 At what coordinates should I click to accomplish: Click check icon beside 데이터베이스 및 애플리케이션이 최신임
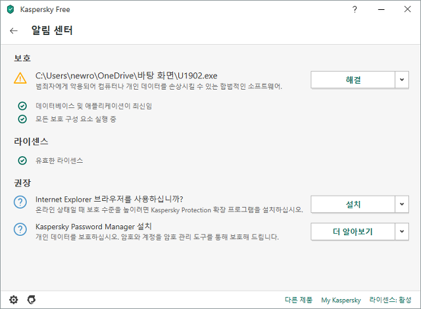coord(22,106)
